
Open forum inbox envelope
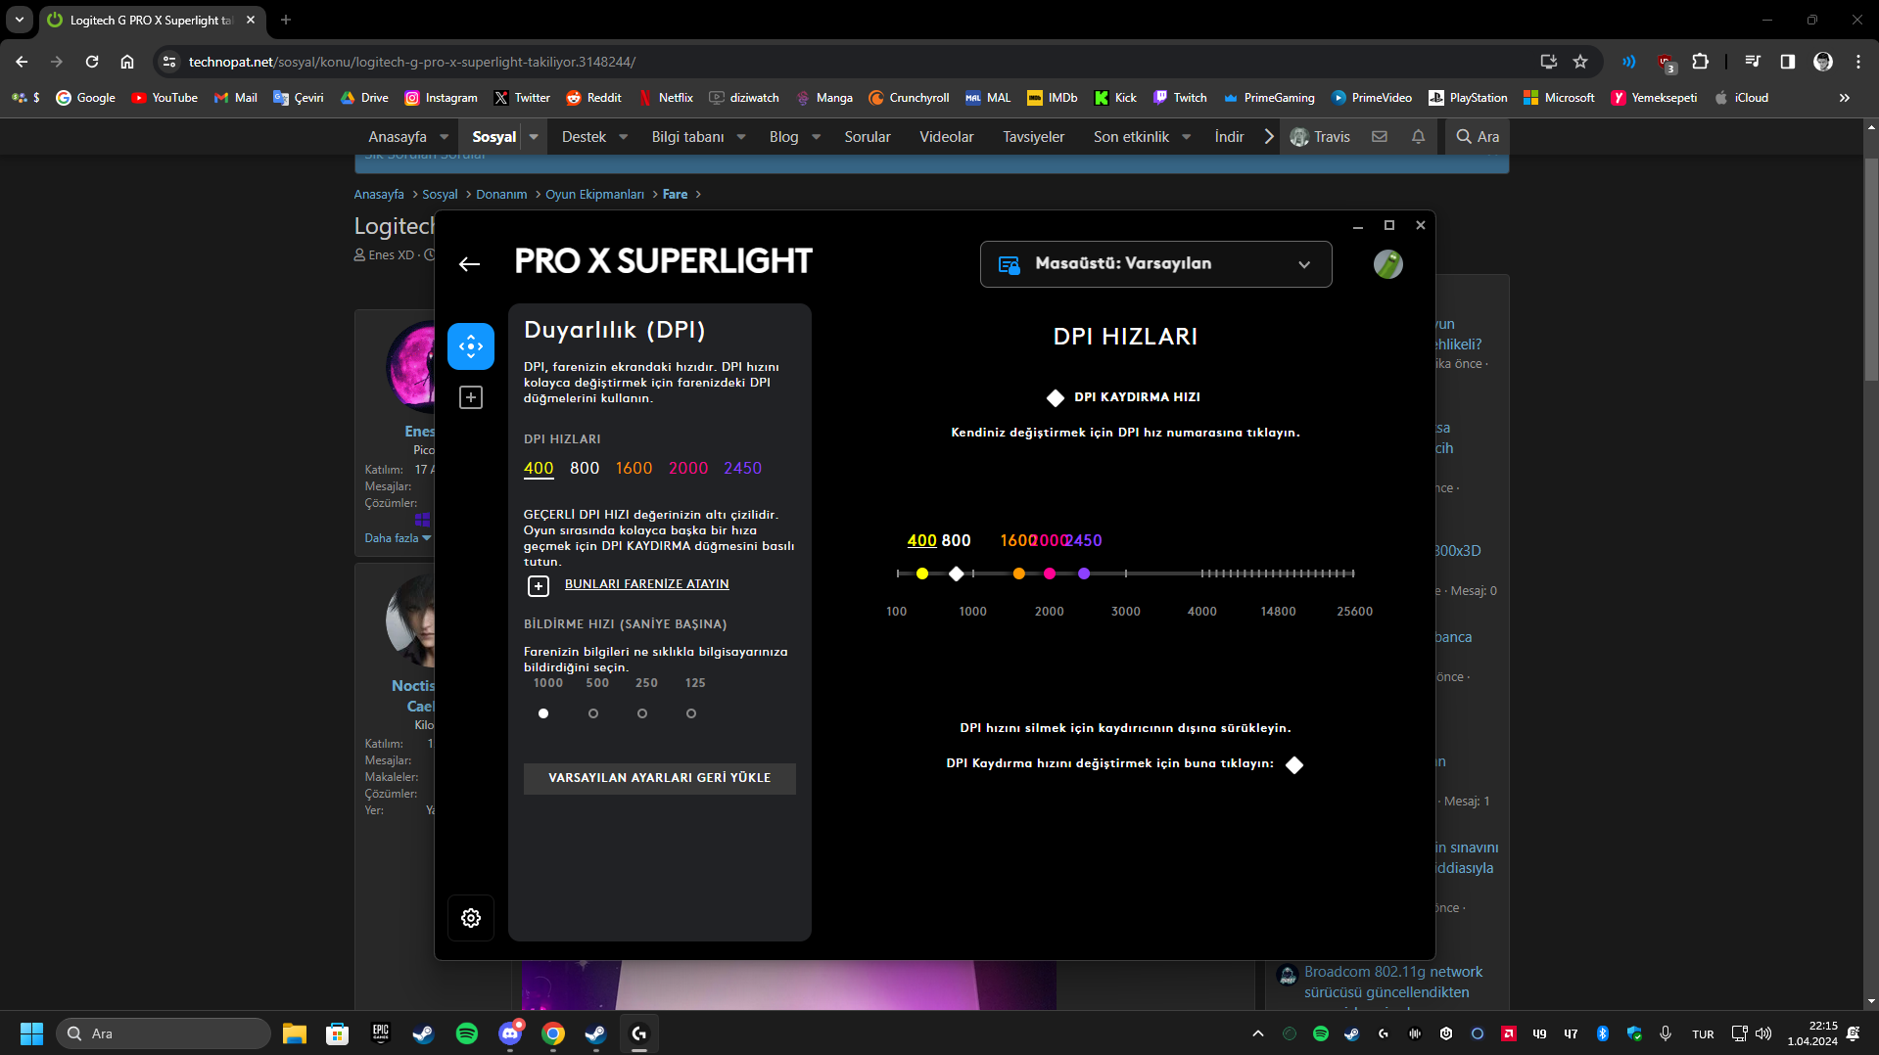(x=1380, y=137)
